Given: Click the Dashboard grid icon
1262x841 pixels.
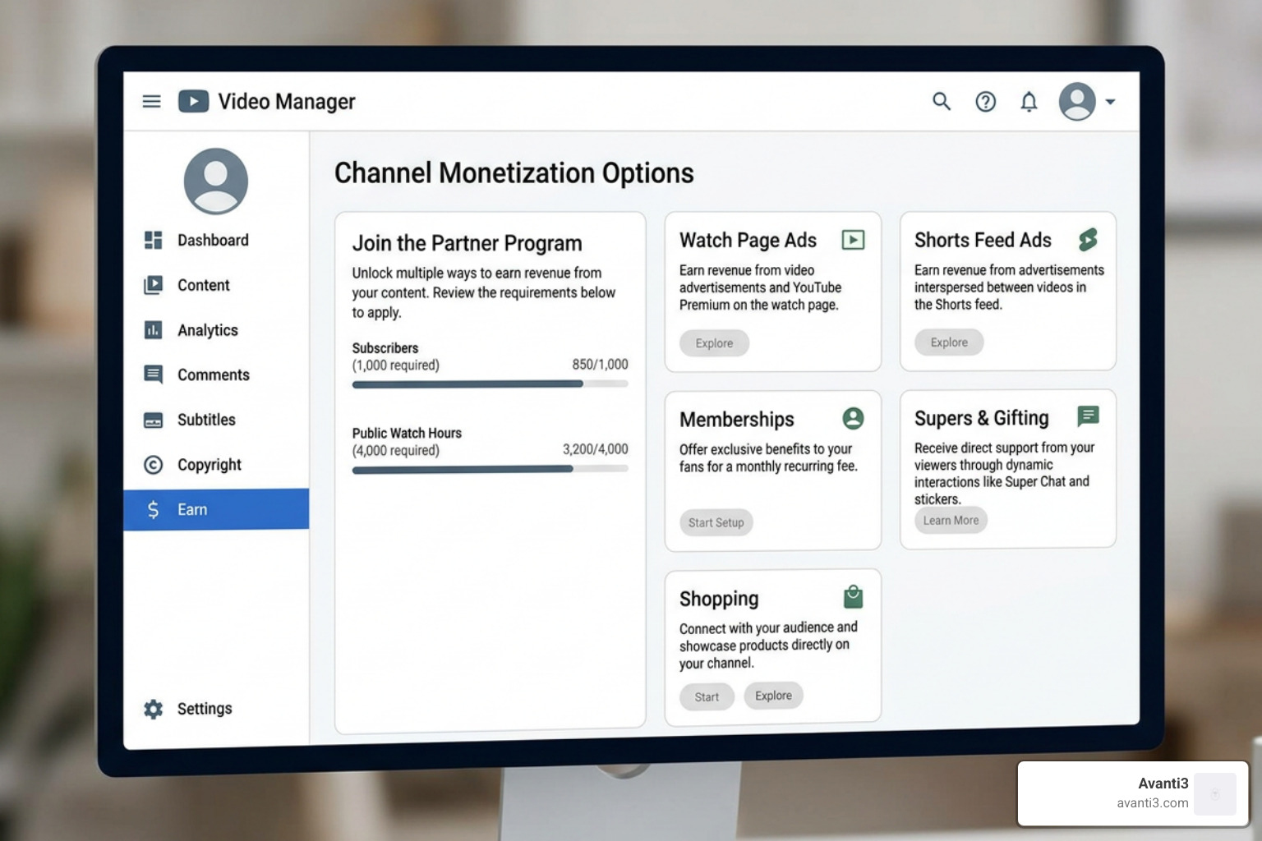Looking at the screenshot, I should click(153, 240).
